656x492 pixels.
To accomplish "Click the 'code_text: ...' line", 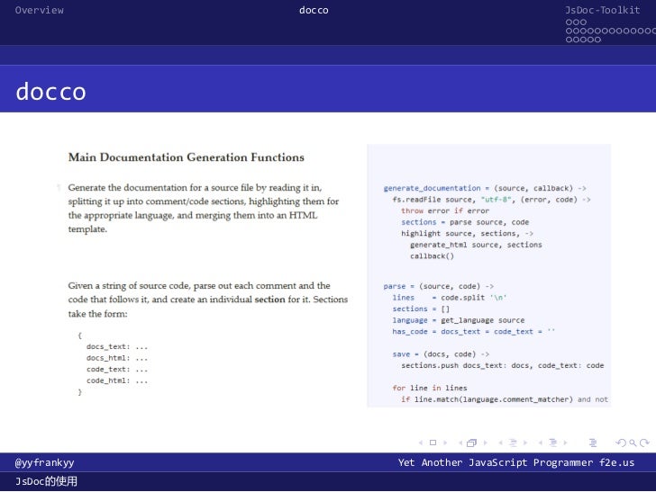I will (x=117, y=369).
